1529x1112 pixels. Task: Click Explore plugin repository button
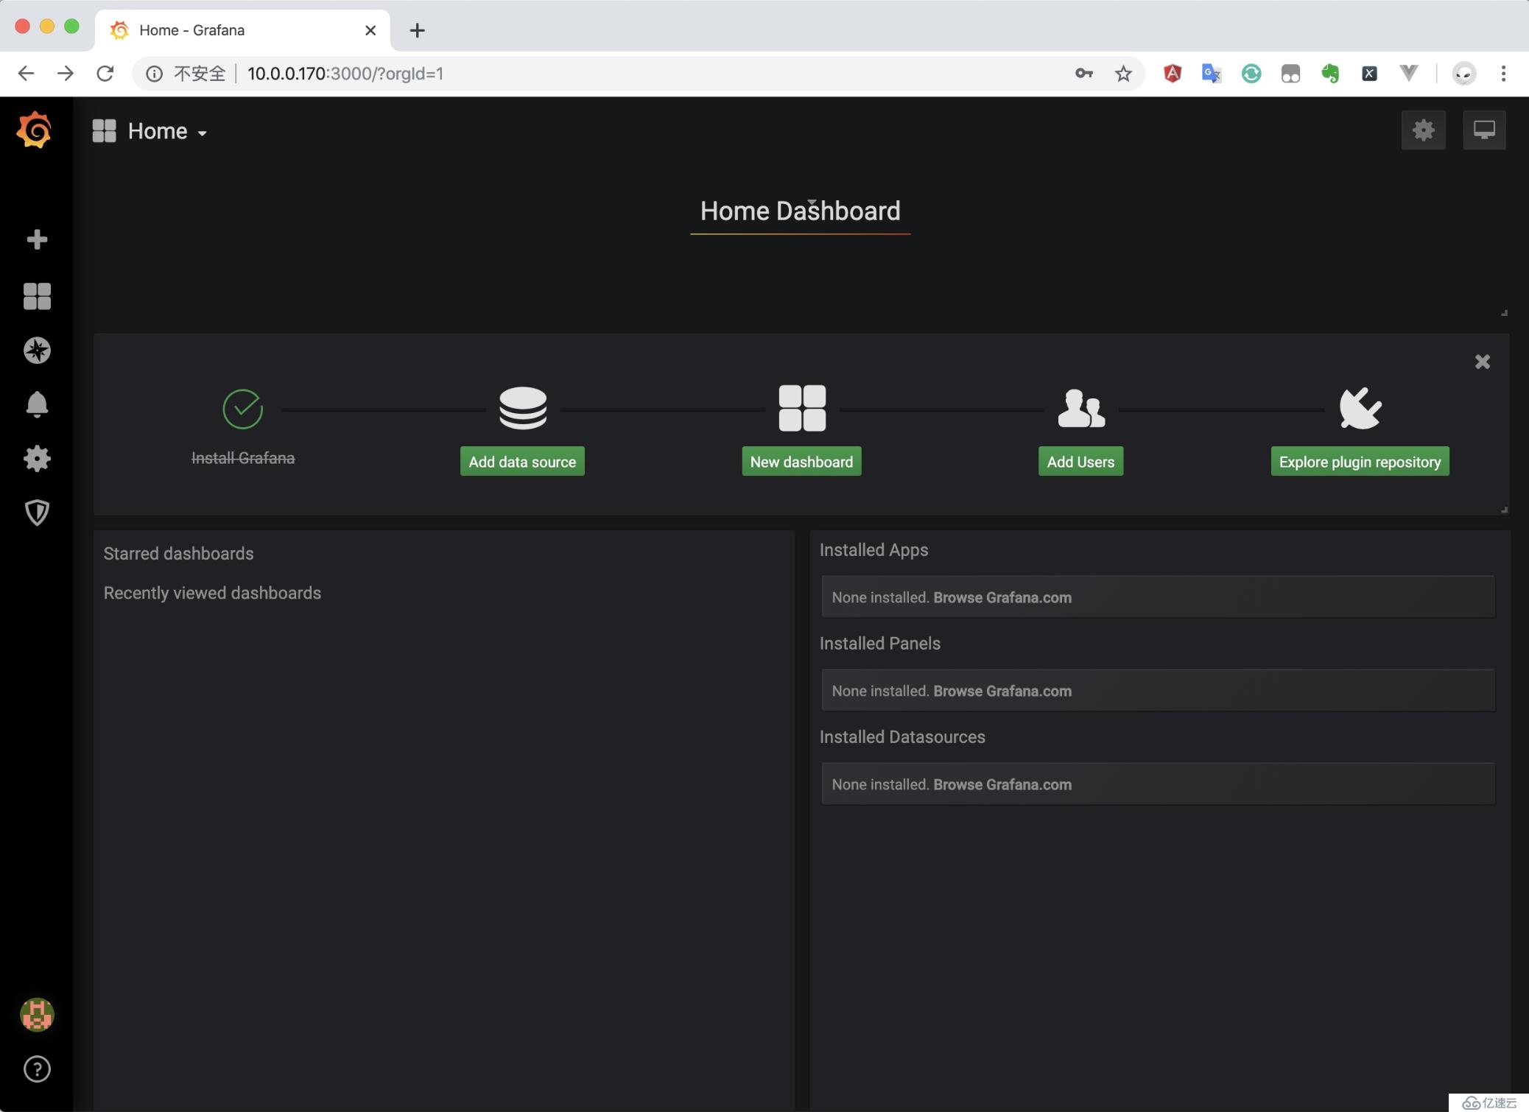pyautogui.click(x=1360, y=462)
